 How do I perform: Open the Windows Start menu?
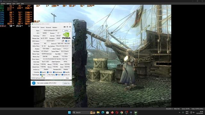click(x=70, y=112)
